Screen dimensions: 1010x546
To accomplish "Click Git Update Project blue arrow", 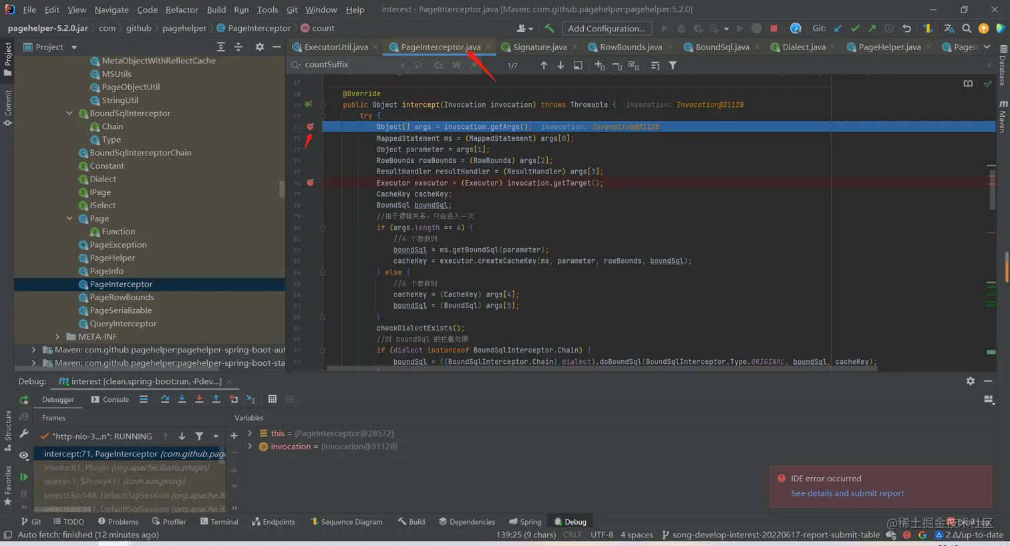I will (838, 28).
